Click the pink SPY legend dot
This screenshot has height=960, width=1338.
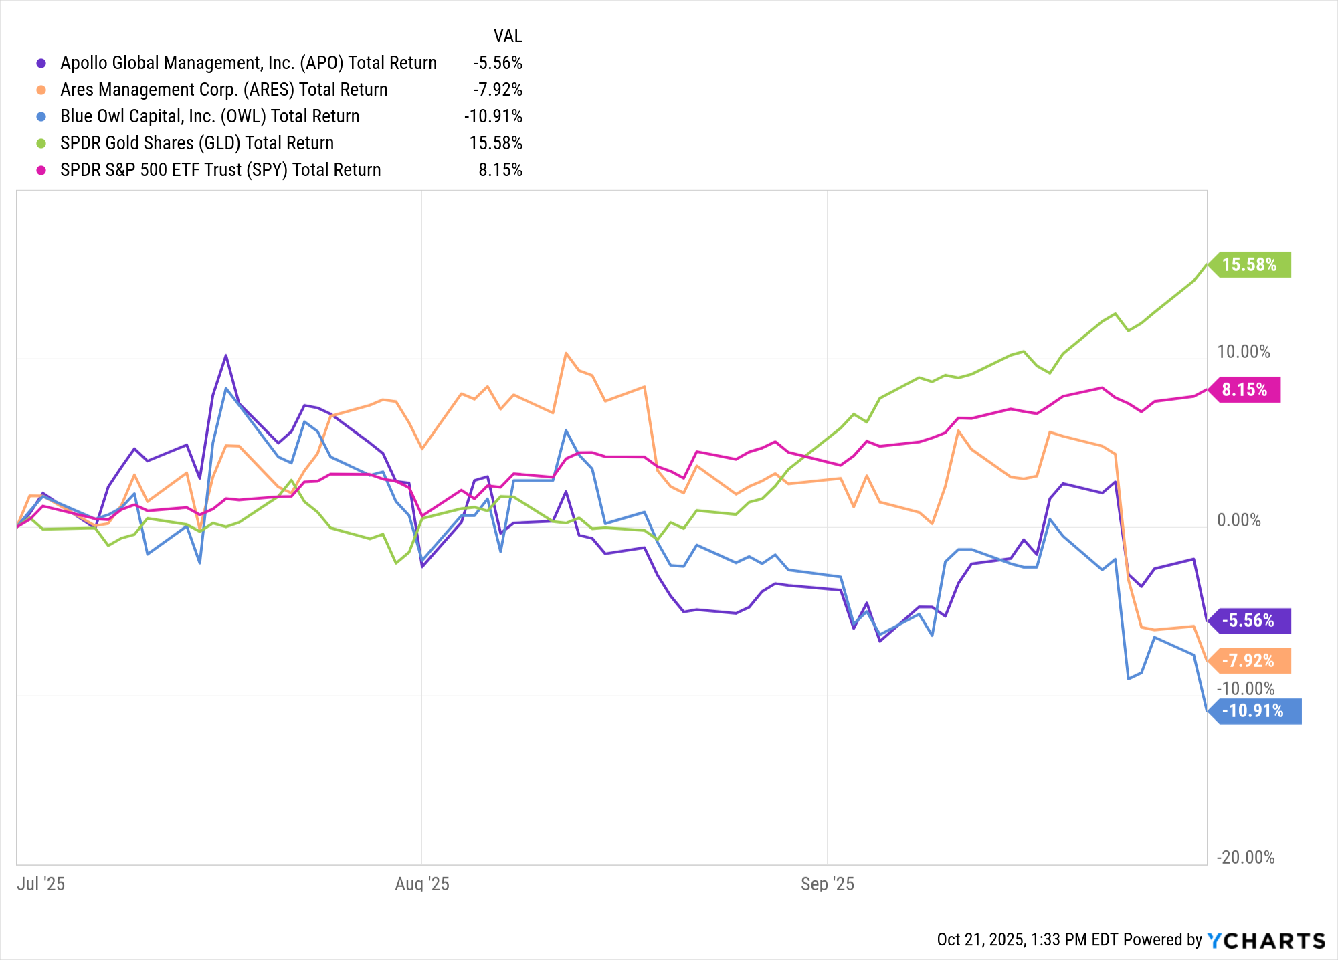click(41, 170)
